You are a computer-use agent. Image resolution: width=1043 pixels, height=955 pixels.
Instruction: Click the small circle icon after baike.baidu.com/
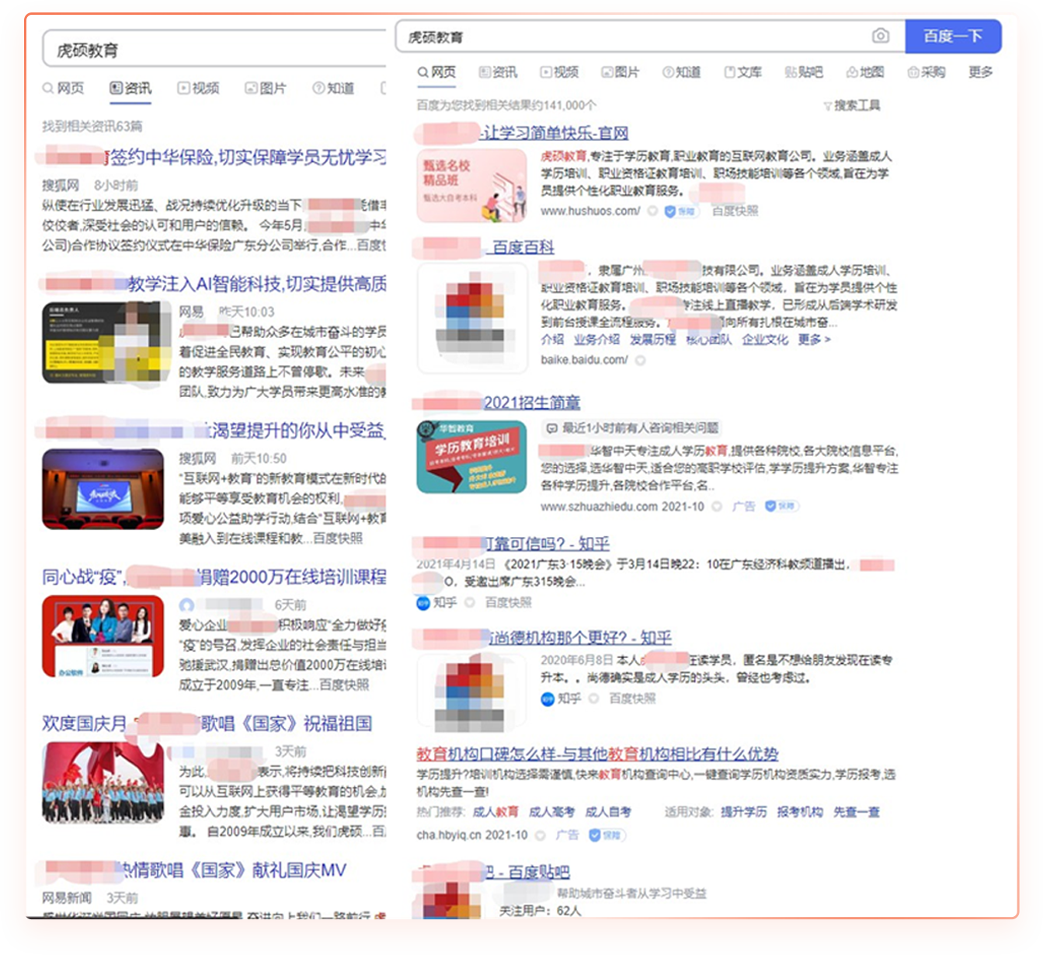(x=641, y=360)
